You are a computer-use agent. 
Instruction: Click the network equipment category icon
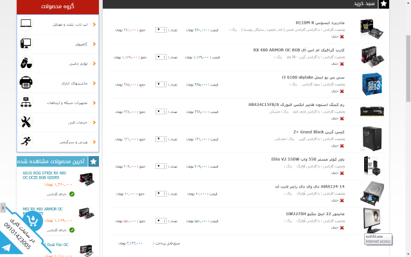click(26, 103)
